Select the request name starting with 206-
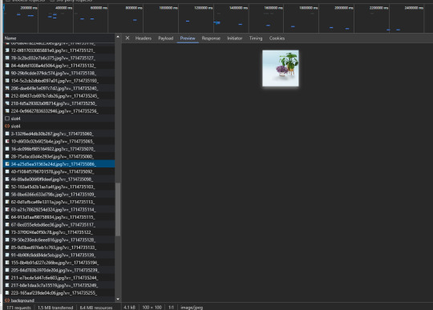The image size is (433, 310). point(55,89)
